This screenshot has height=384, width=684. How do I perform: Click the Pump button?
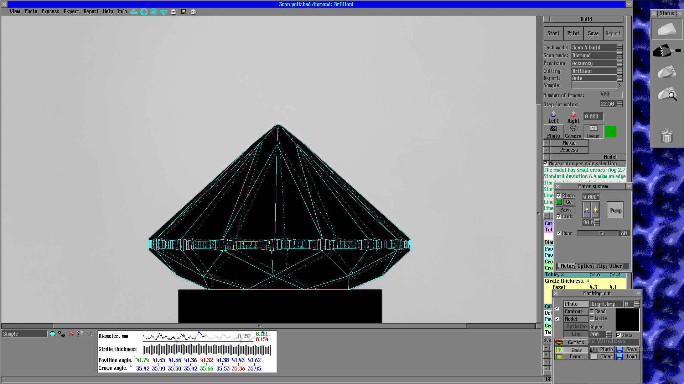616,210
